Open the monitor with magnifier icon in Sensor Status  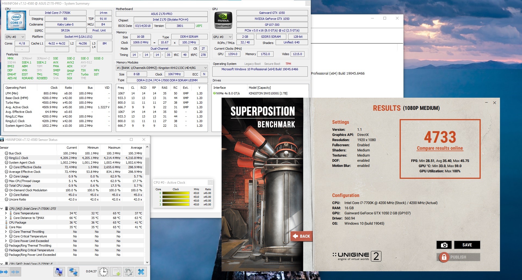click(59, 272)
